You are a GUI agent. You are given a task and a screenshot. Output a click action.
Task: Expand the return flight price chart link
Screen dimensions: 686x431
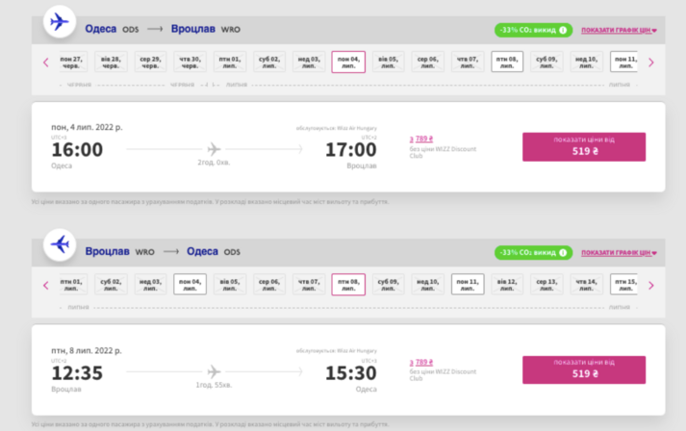point(619,252)
